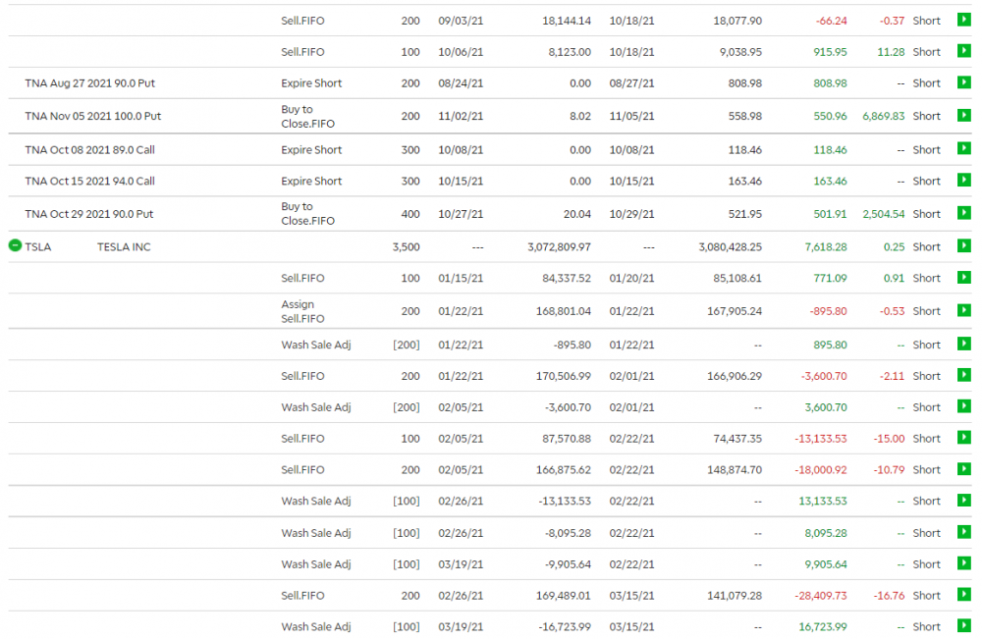
Task: Open arrow for the -28,409.73 loss row
Action: pyautogui.click(x=963, y=596)
